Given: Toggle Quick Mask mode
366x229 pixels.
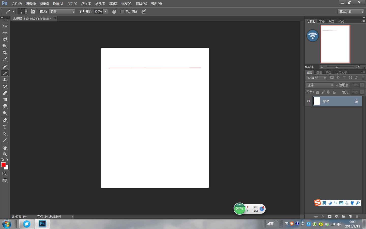Looking at the screenshot, I should pos(5,174).
